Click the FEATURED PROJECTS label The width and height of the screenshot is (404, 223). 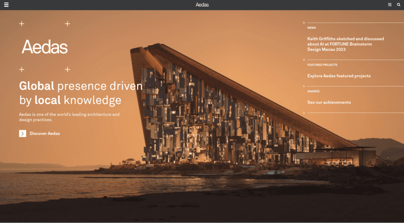click(x=322, y=65)
